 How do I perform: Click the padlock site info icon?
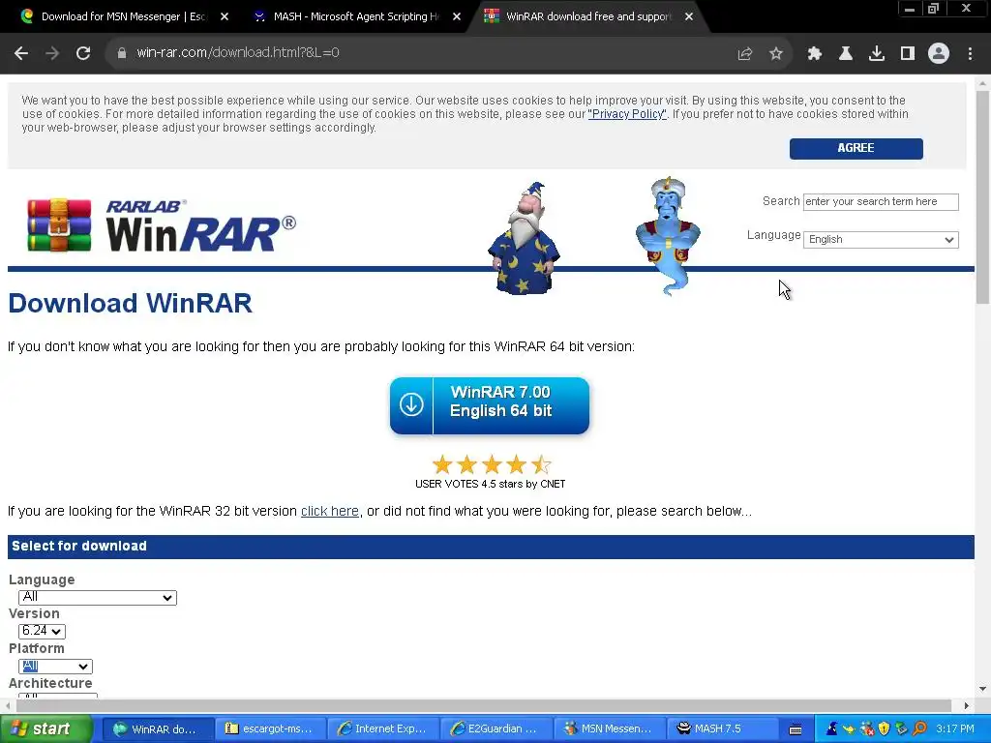point(121,53)
